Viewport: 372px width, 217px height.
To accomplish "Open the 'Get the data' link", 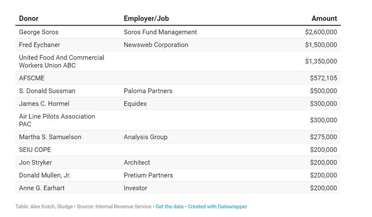I will pos(170,207).
